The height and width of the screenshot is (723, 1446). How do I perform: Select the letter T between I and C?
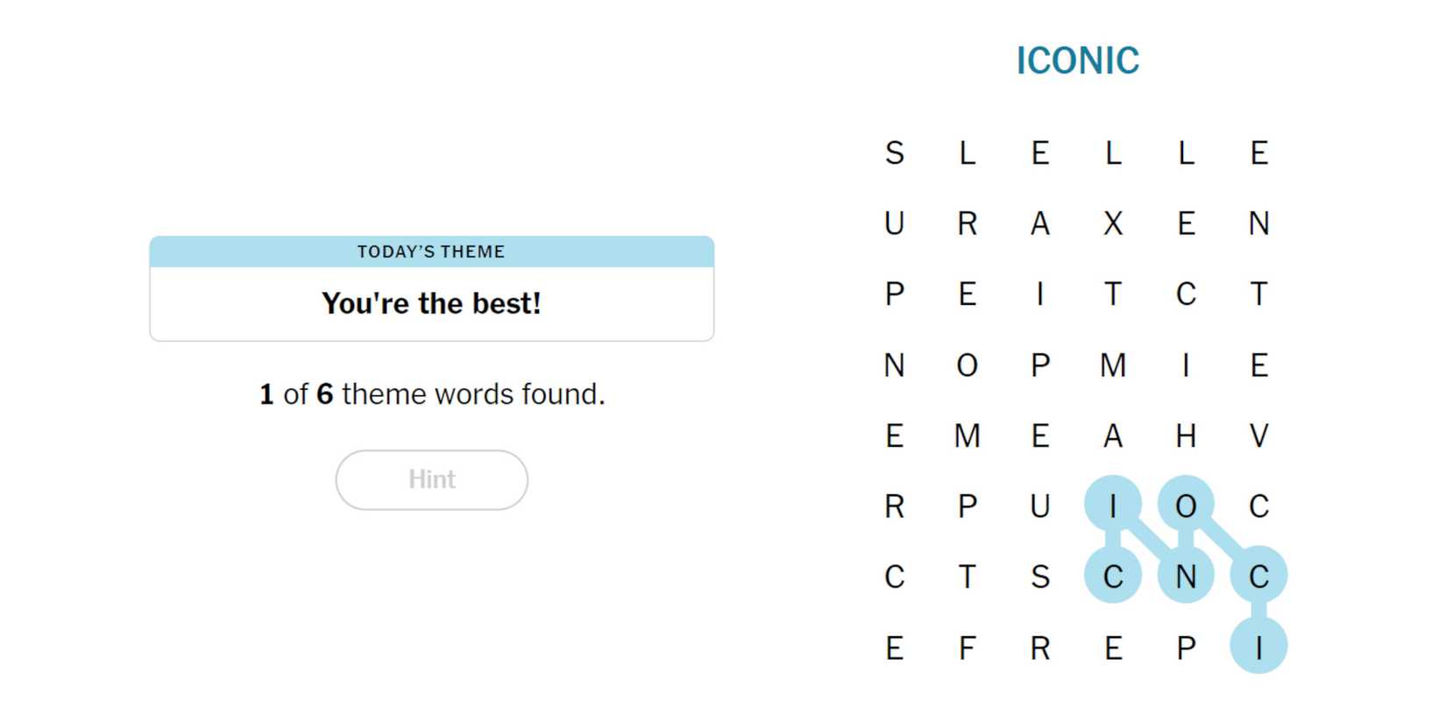point(1113,294)
